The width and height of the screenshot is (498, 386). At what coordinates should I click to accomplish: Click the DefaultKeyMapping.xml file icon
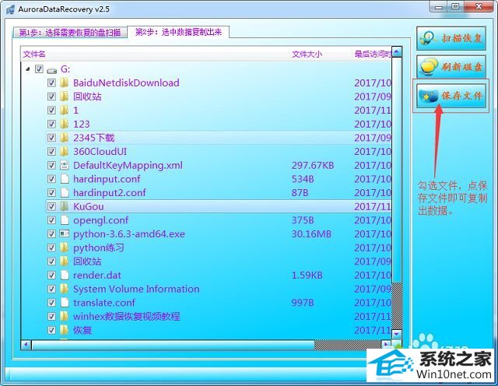tap(65, 165)
